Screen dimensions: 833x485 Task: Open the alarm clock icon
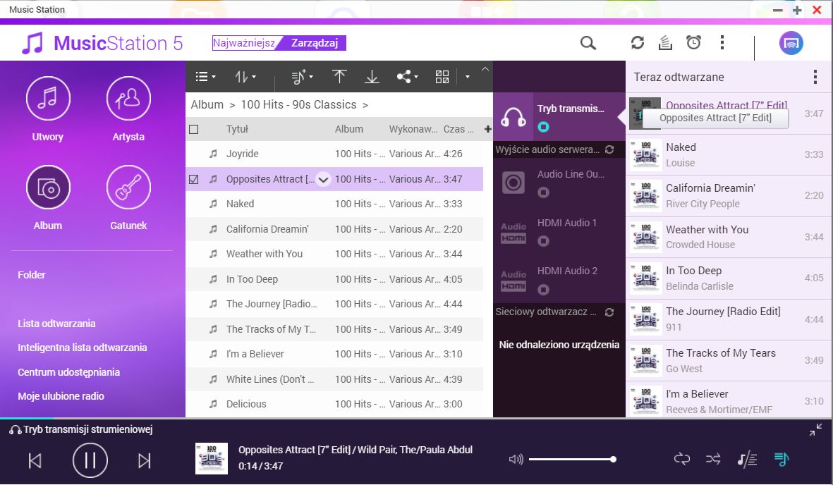coord(693,42)
